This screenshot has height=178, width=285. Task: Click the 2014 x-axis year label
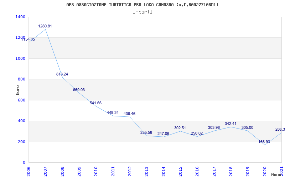[x=164, y=172]
